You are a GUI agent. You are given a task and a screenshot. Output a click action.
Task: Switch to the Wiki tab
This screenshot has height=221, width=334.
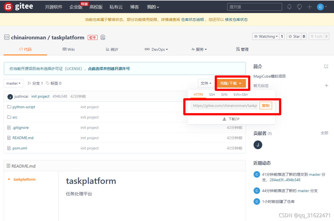click(x=69, y=49)
